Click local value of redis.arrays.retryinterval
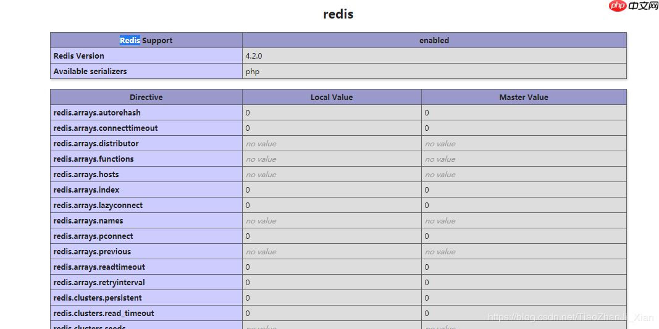This screenshot has width=659, height=329. pyautogui.click(x=248, y=282)
